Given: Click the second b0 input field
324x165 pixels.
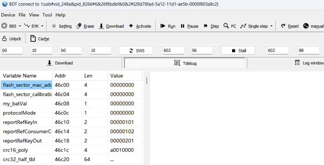Looking at the screenshot, I should (71, 51).
